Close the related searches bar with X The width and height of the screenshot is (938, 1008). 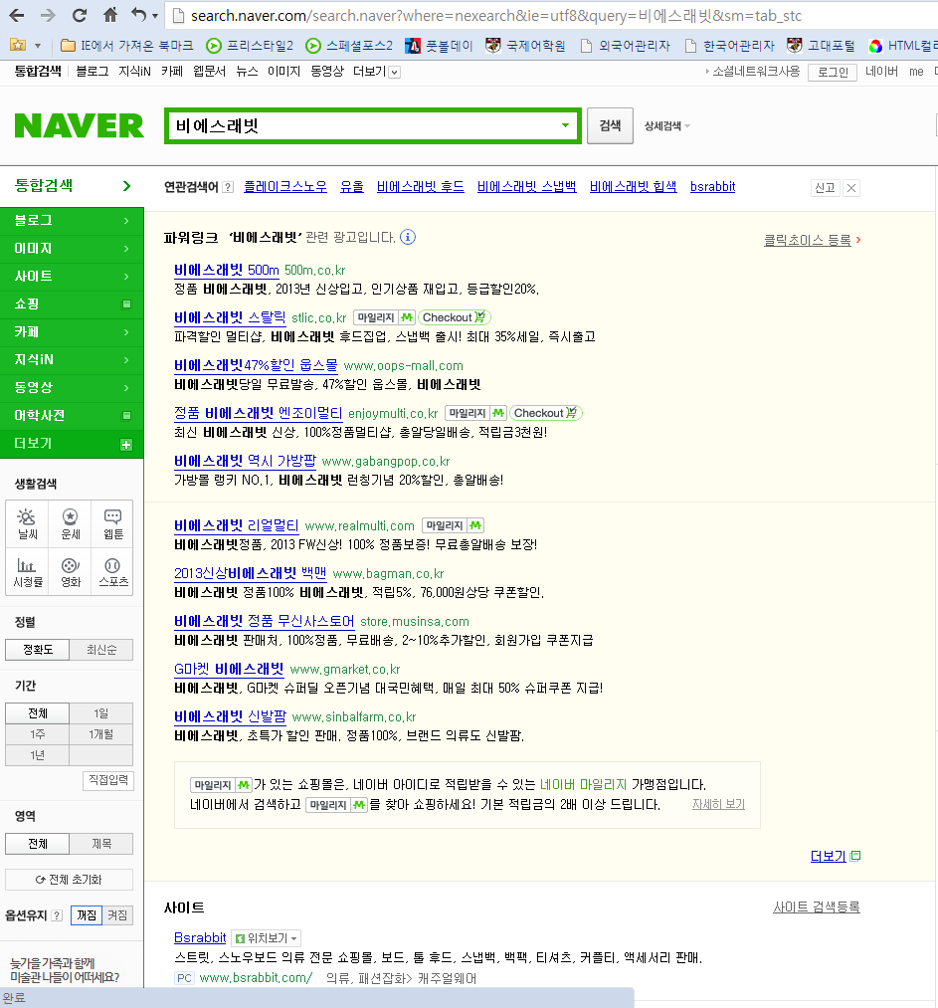[851, 188]
